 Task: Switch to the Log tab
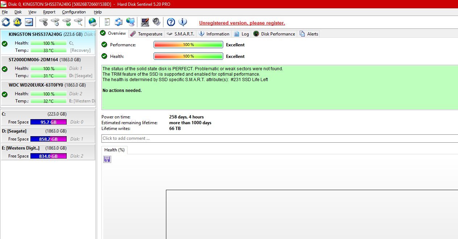(242, 34)
